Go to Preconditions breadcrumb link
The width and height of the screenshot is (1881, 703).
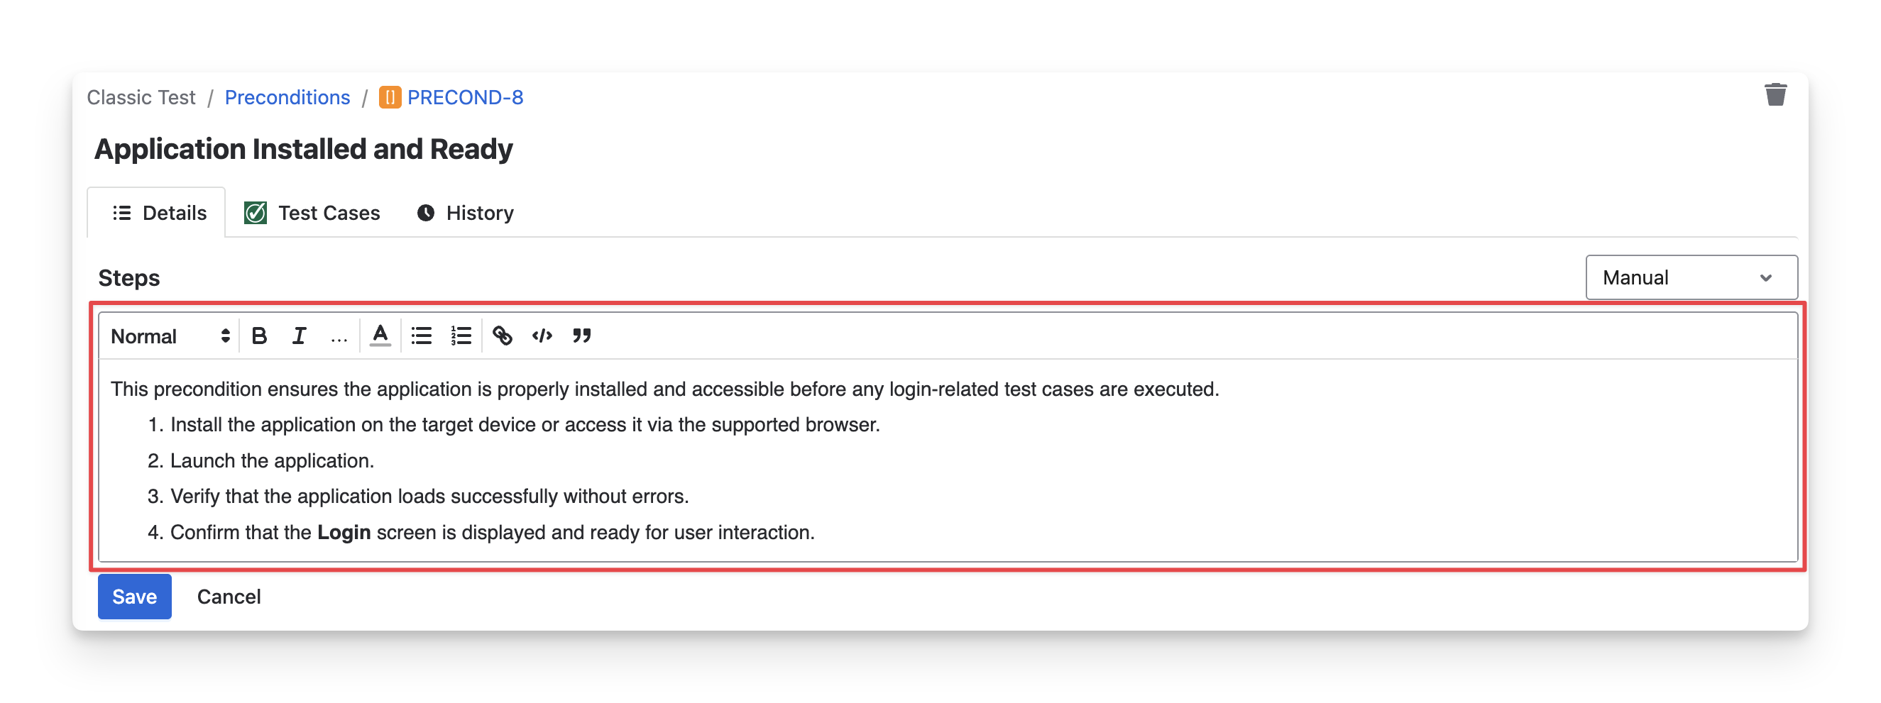[x=287, y=97]
